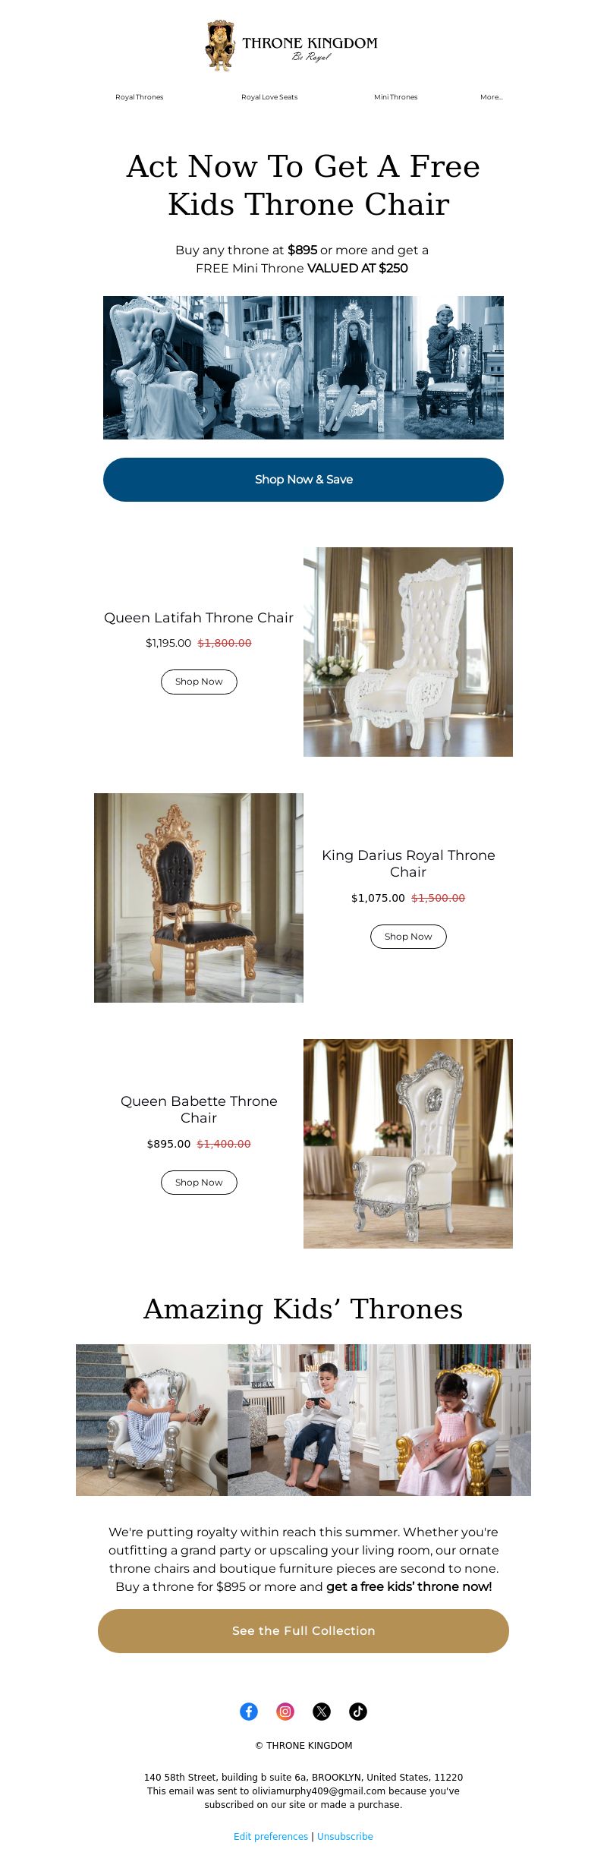This screenshot has width=607, height=1871.
Task: Open the TikTok social icon
Action: coord(358,1711)
